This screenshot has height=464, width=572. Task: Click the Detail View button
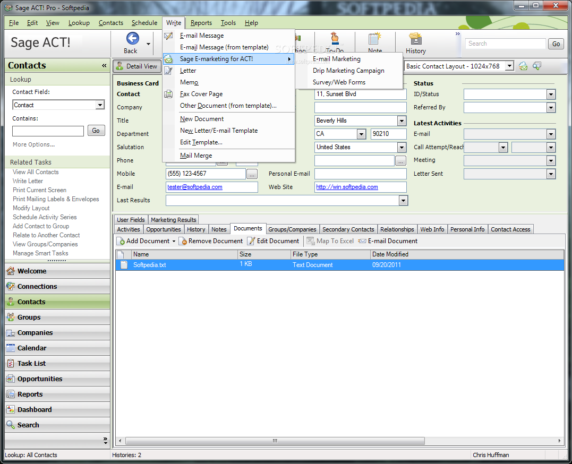[x=137, y=66]
